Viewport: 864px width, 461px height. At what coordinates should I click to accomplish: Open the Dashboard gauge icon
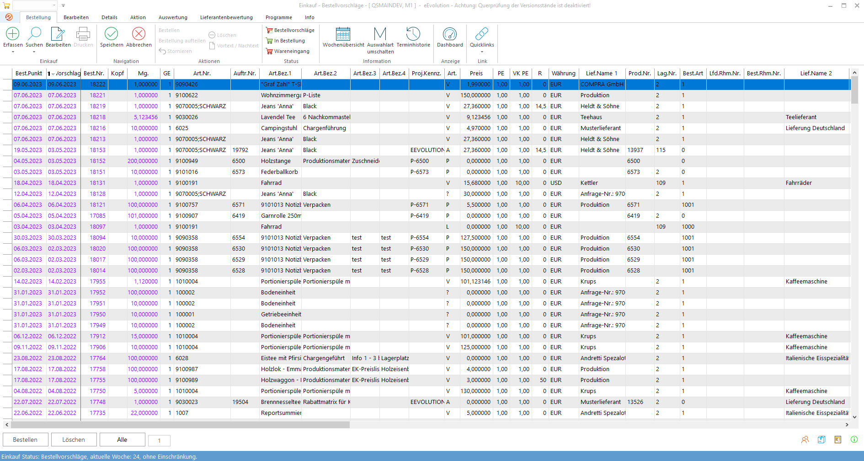click(x=450, y=34)
